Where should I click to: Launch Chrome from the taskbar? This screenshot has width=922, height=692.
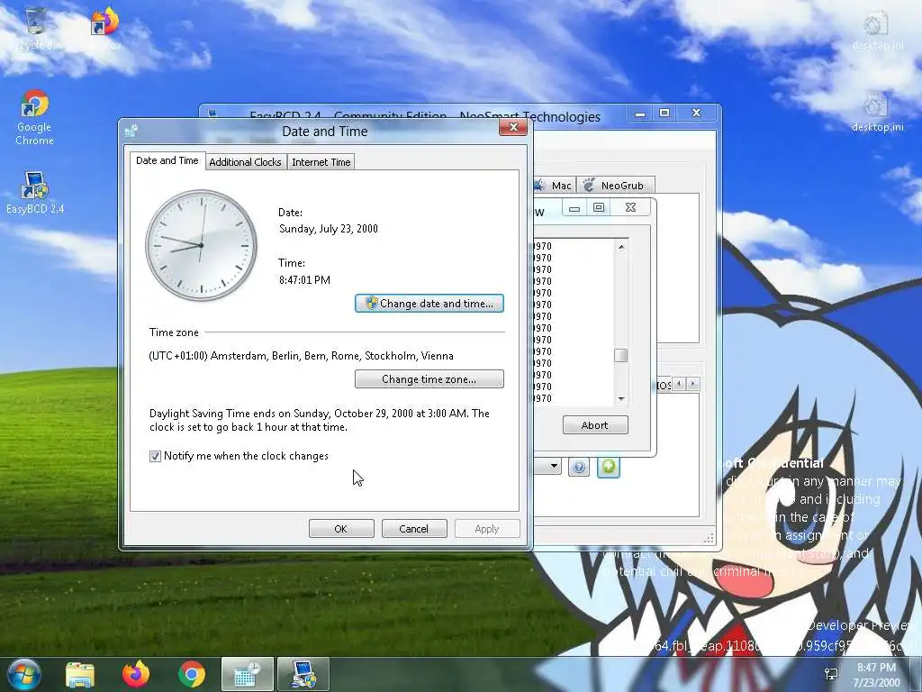pyautogui.click(x=192, y=674)
